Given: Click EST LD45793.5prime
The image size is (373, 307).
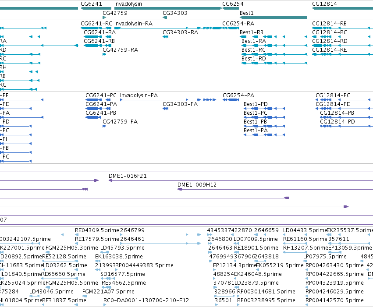Looking at the screenshot, I should 122,248.
